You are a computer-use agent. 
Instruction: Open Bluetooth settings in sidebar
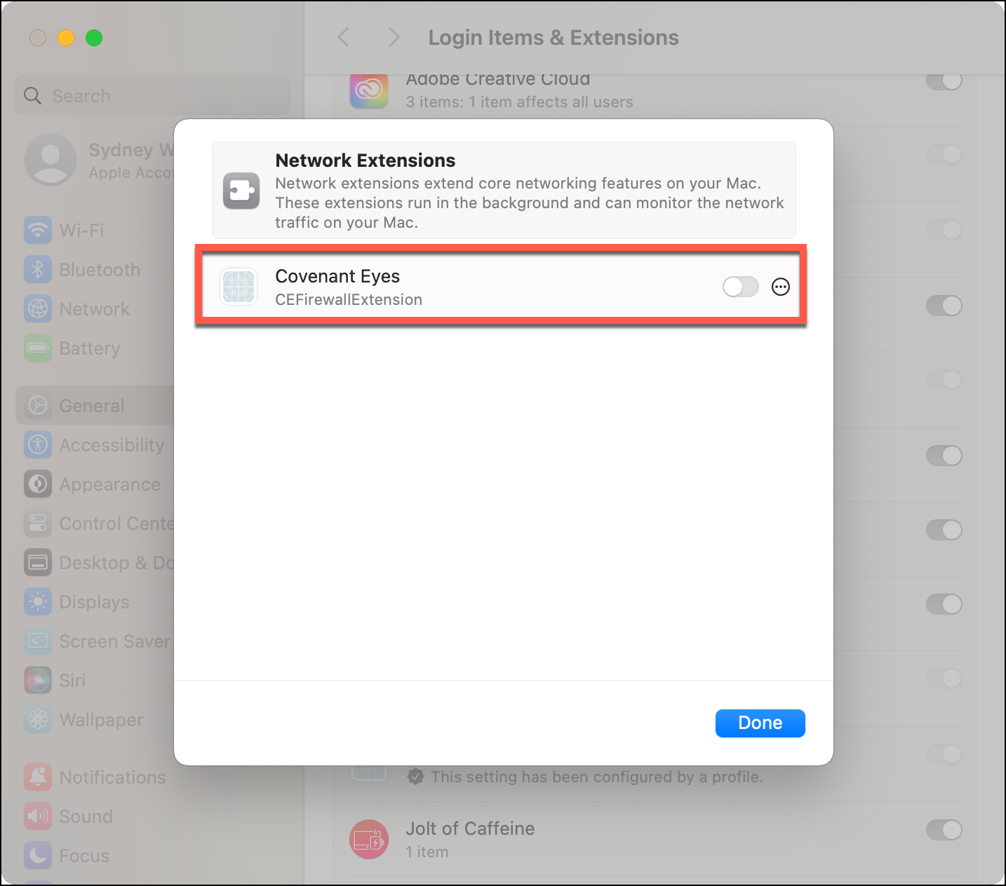click(x=100, y=270)
